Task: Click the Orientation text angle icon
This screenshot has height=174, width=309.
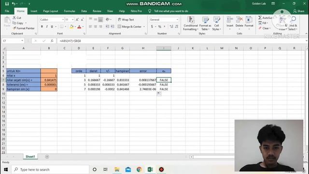Action: [x=108, y=19]
